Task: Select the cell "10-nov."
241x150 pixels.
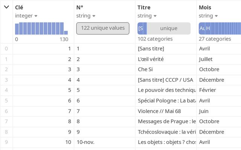Action: click(x=85, y=143)
